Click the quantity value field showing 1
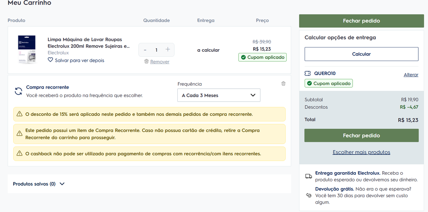The image size is (428, 212). 157,50
